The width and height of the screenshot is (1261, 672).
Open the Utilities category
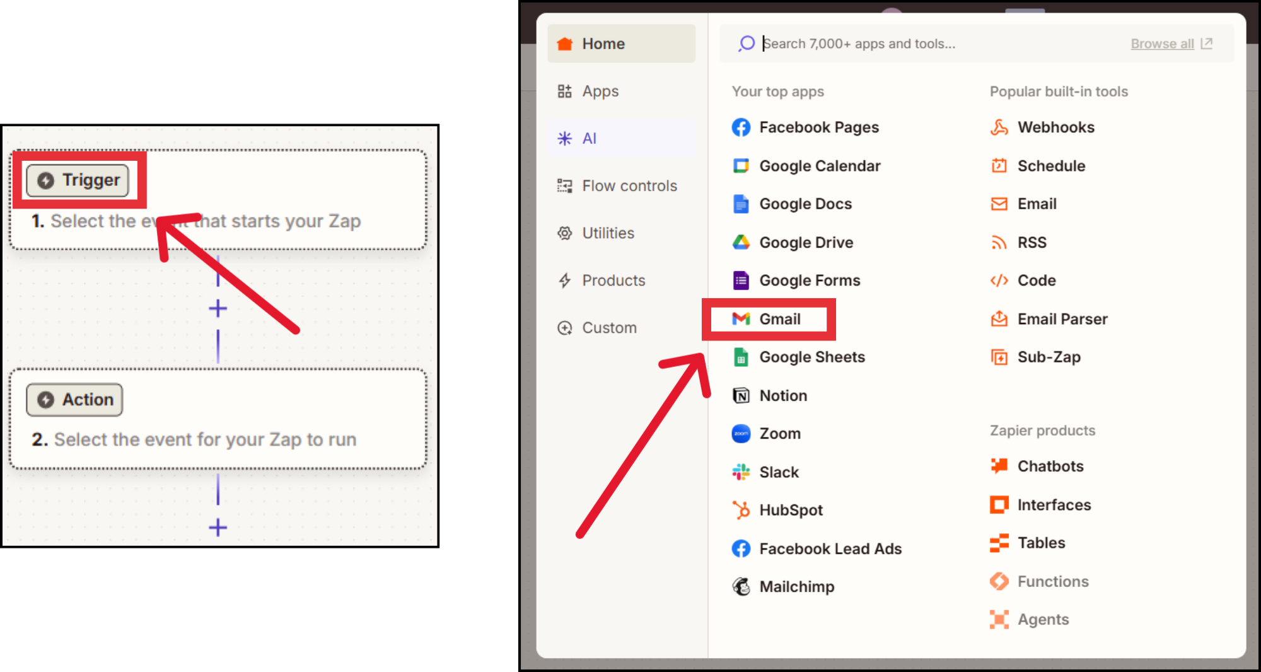point(621,233)
